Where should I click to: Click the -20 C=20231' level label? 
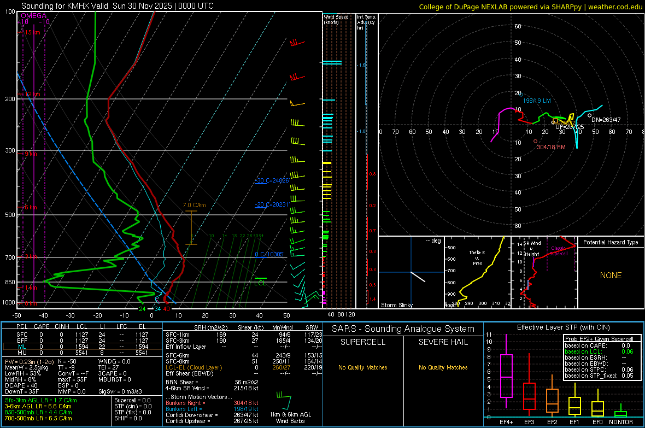tap(272, 204)
